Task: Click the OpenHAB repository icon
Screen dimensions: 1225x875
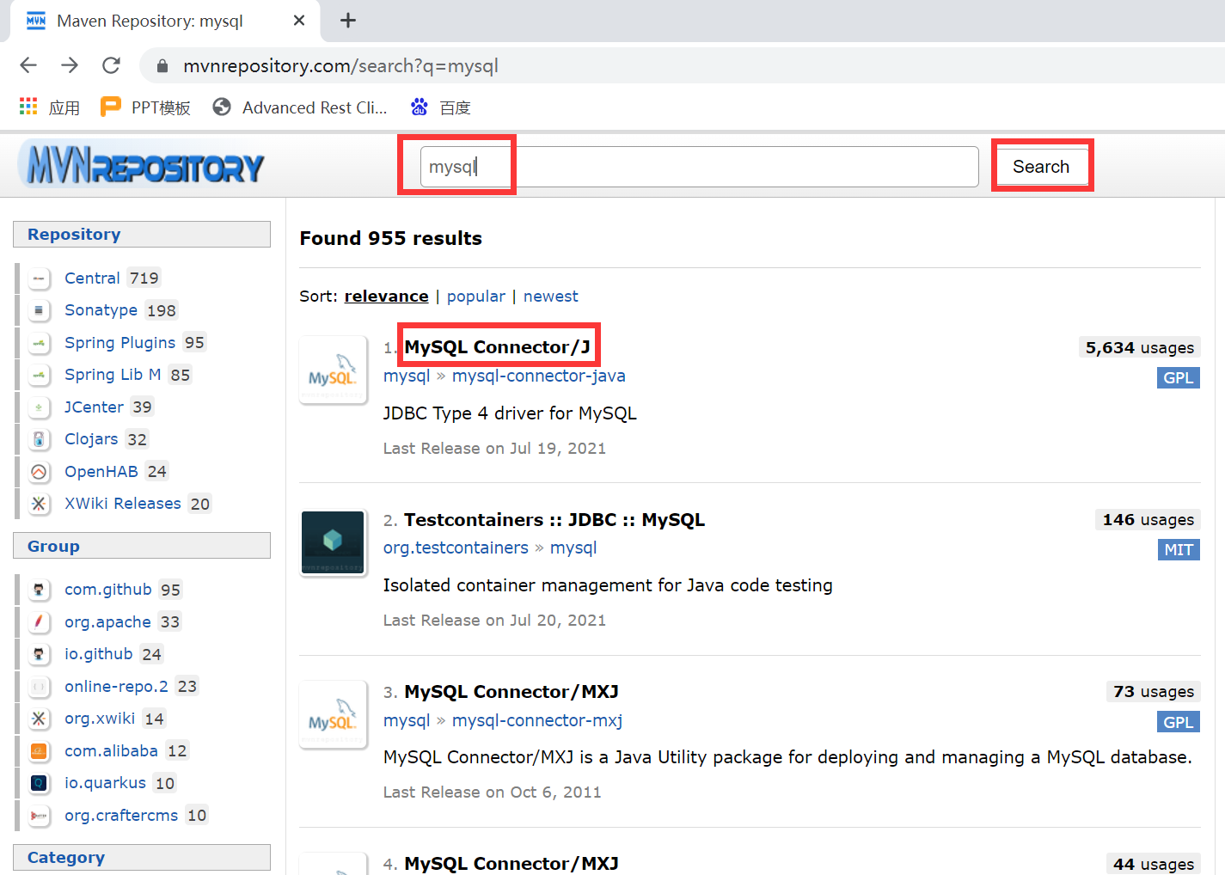Action: (x=39, y=472)
